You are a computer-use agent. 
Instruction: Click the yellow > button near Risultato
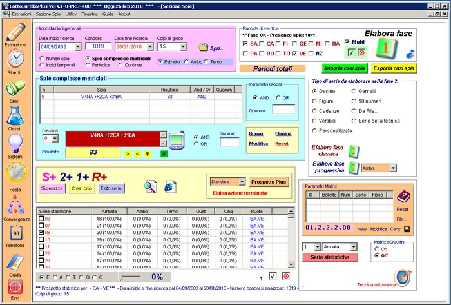128,154
